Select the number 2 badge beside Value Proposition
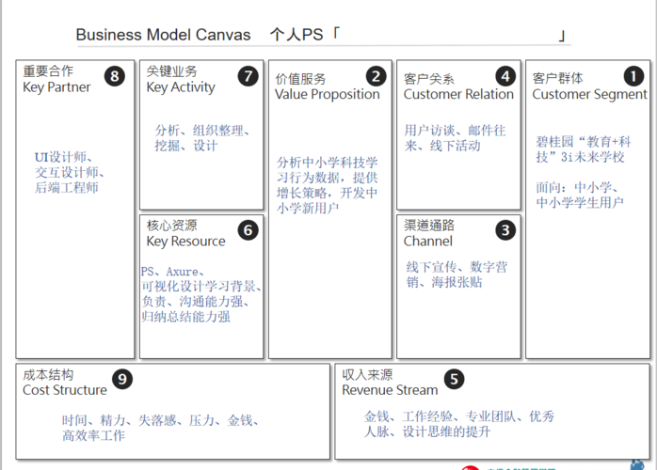 [376, 77]
